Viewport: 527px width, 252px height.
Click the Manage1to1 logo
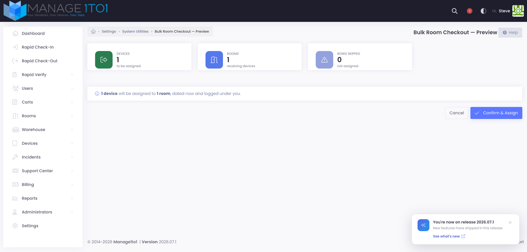(x=56, y=11)
